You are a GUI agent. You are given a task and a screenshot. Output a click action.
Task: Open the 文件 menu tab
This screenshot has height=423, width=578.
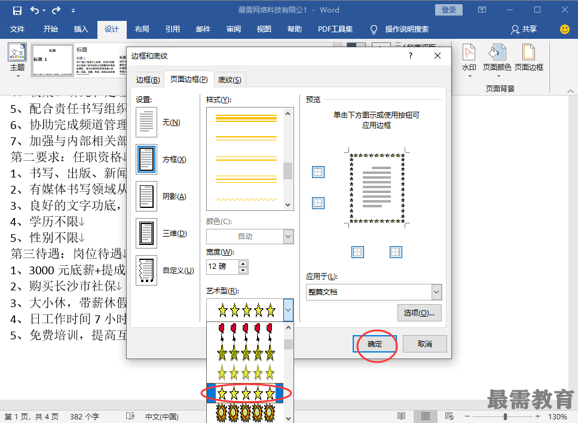(17, 29)
